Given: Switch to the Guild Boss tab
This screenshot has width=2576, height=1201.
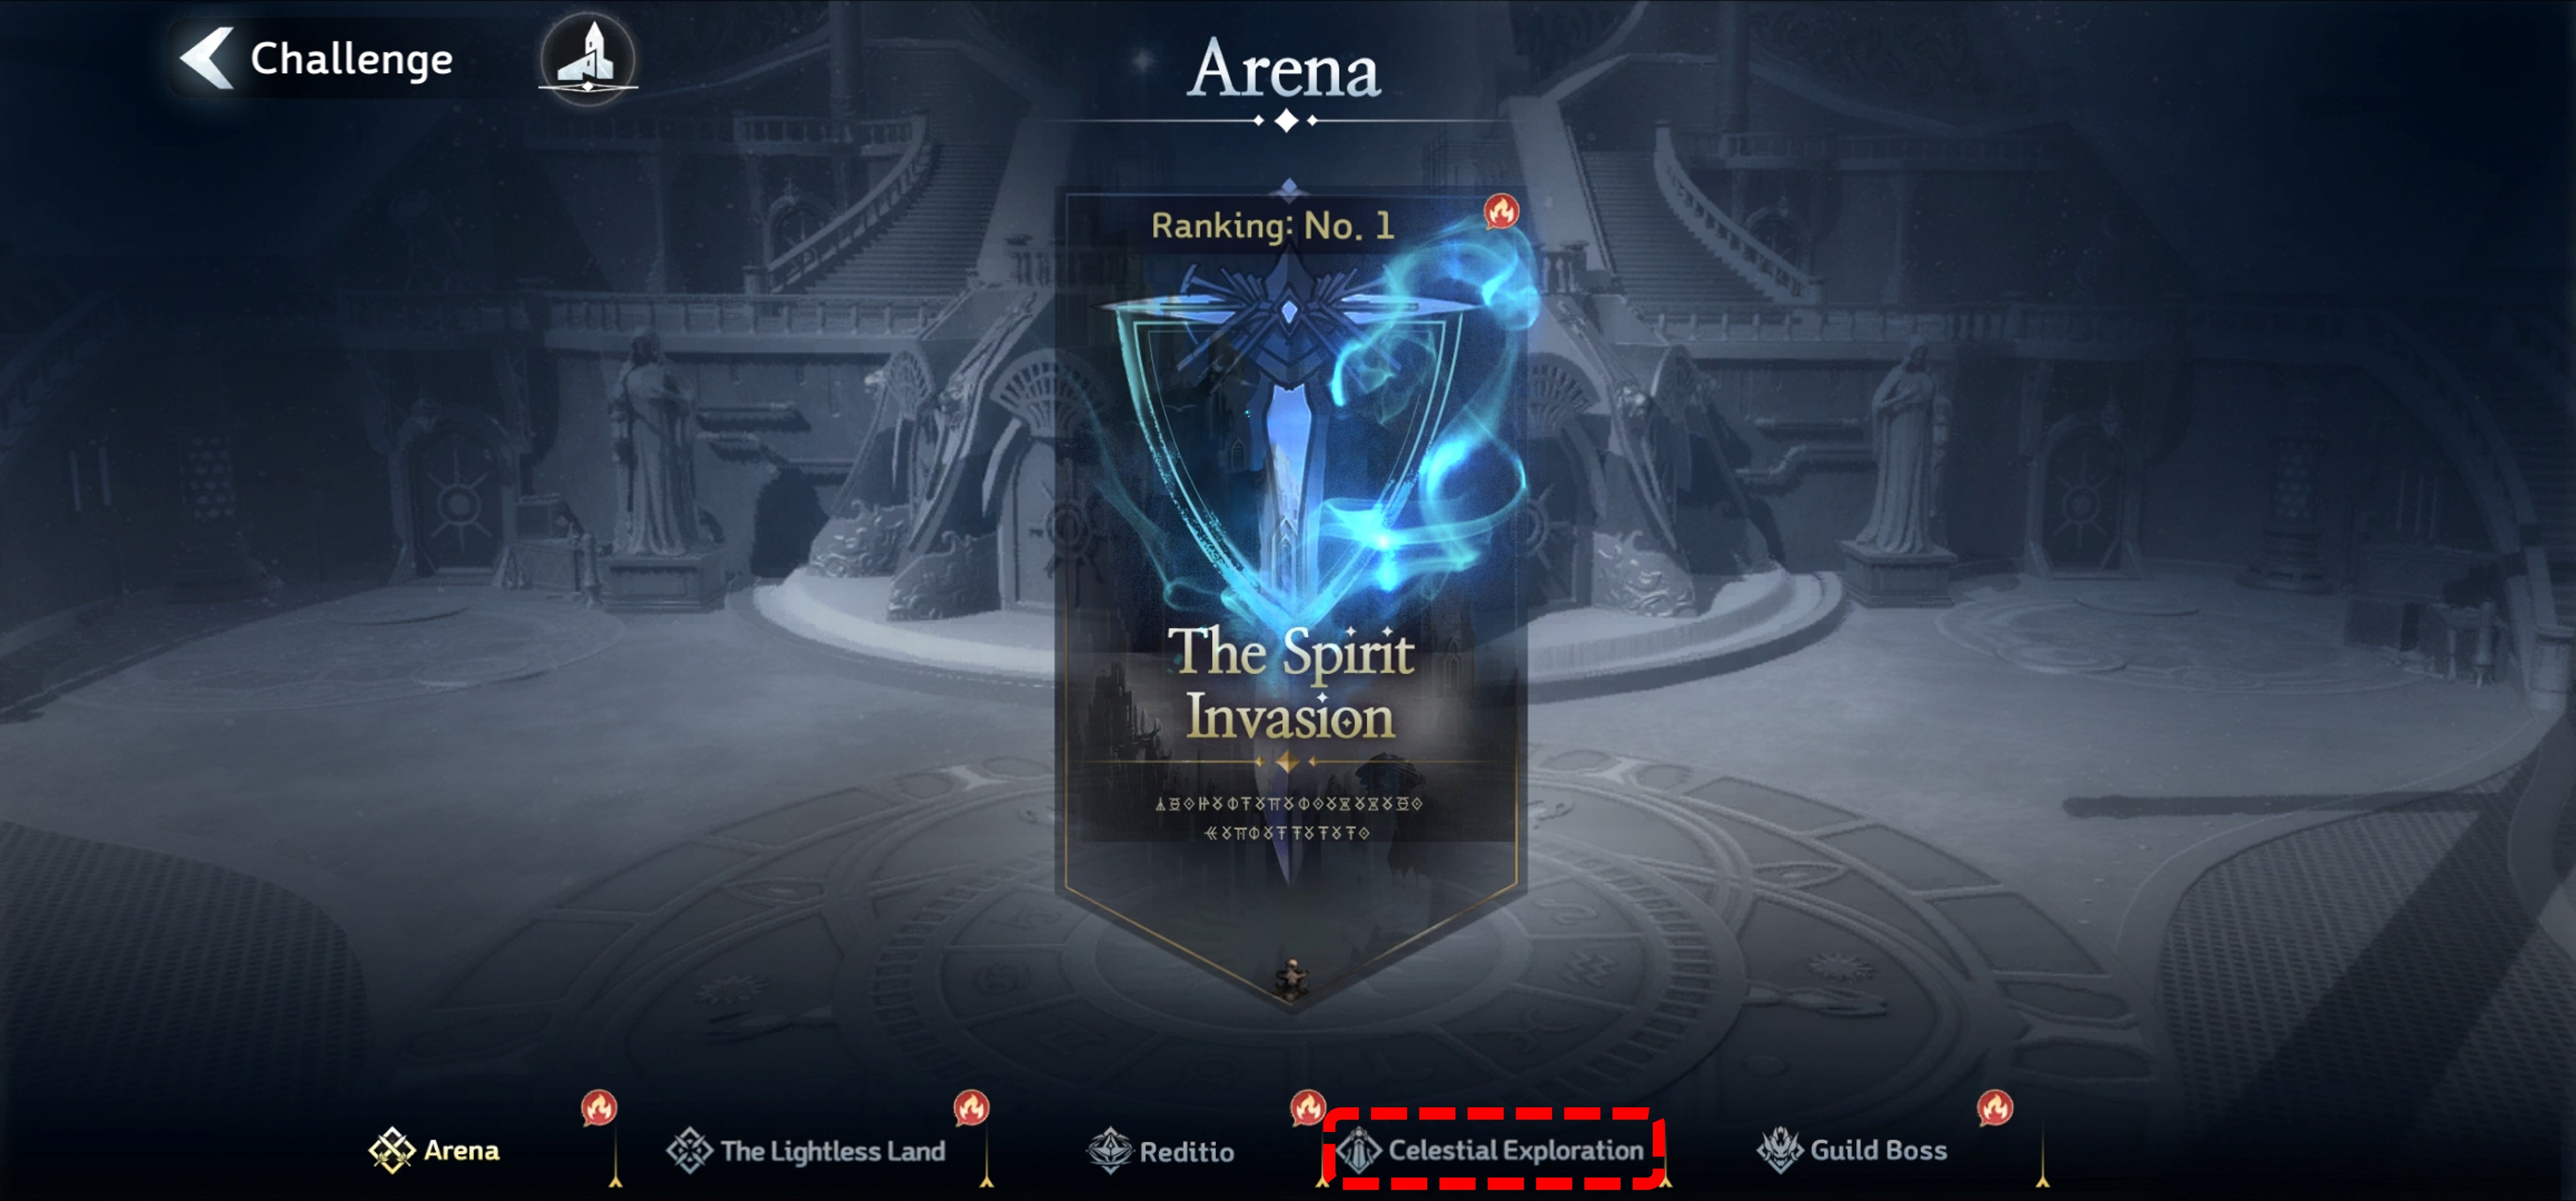Looking at the screenshot, I should point(1852,1151).
